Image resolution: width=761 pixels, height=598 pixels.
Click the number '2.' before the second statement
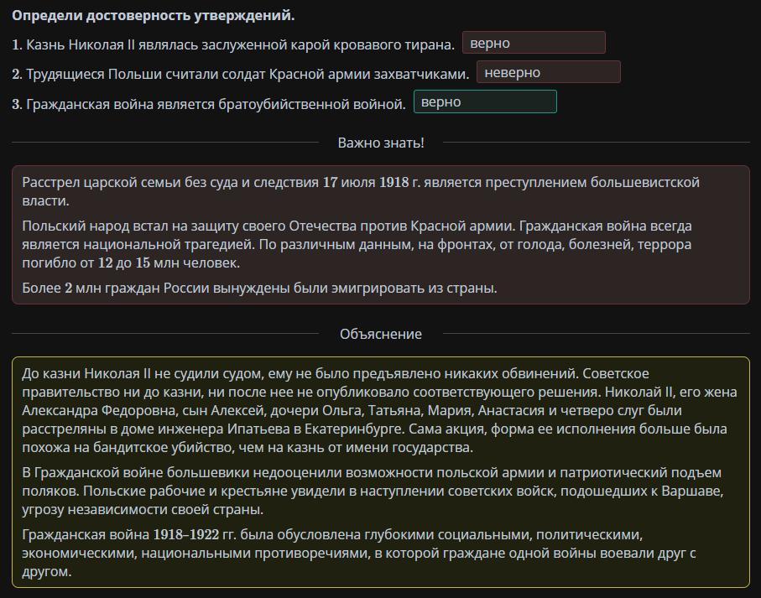17,74
